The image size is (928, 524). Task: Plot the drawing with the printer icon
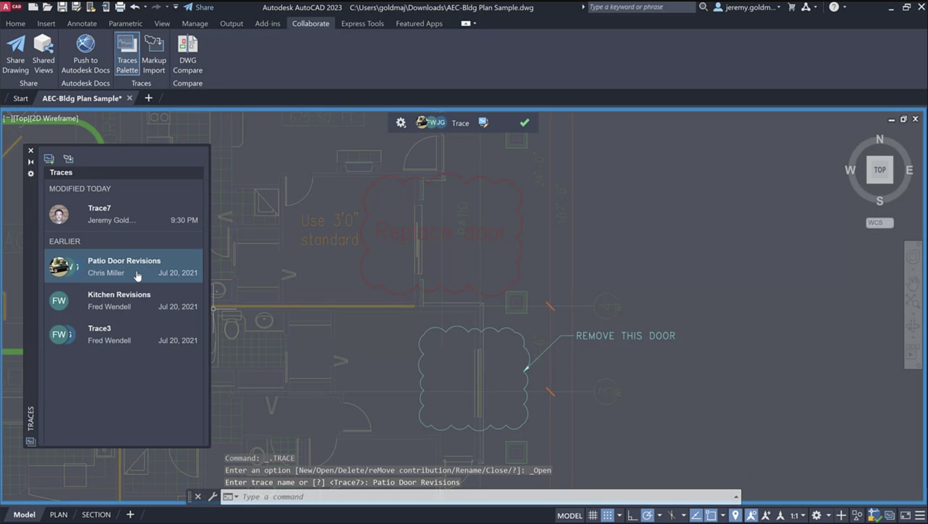(x=120, y=7)
